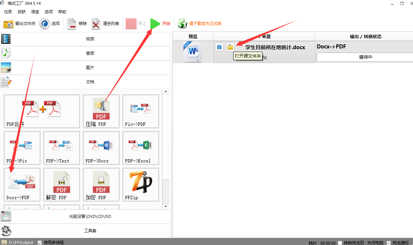
Task: Click the scroll up arrow of tool list
Action: tap(166, 92)
